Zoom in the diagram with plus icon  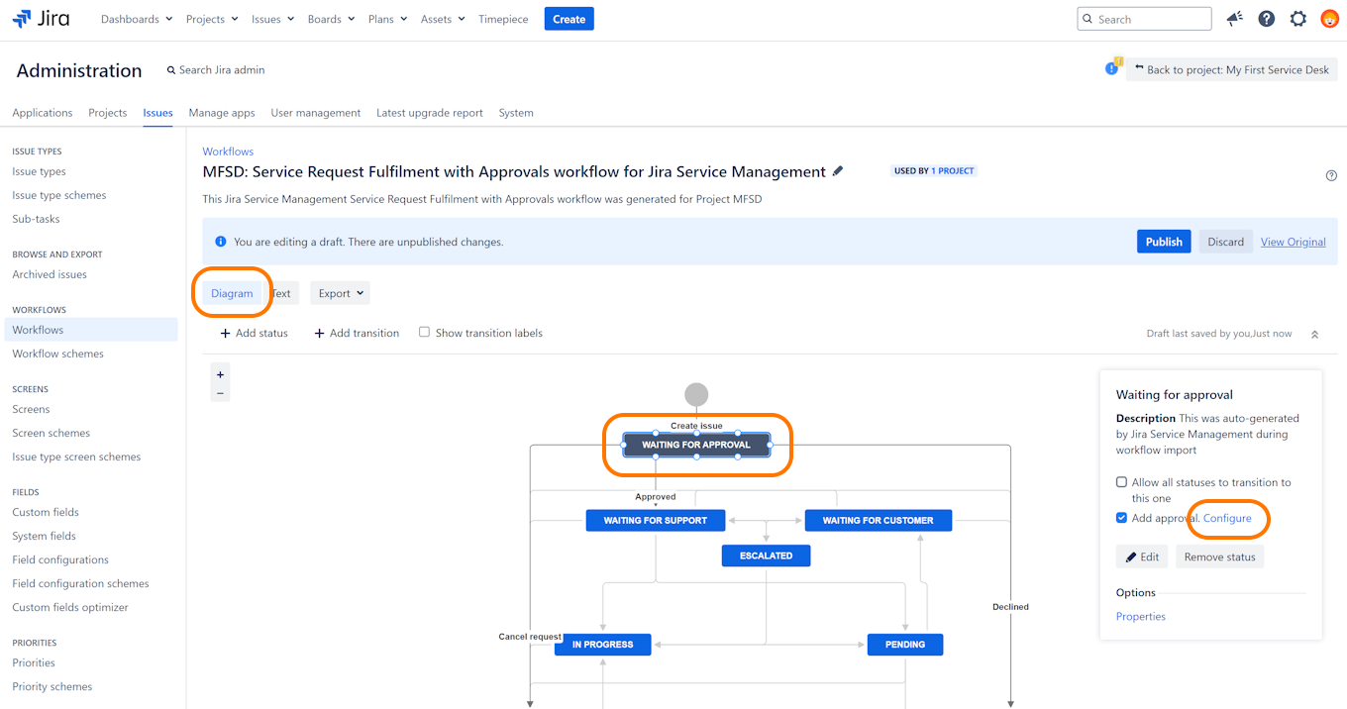coord(220,375)
